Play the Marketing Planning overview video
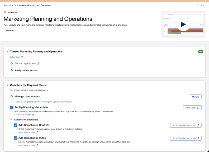Image resolution: width=209 pixels, height=152 pixels. click(x=183, y=24)
